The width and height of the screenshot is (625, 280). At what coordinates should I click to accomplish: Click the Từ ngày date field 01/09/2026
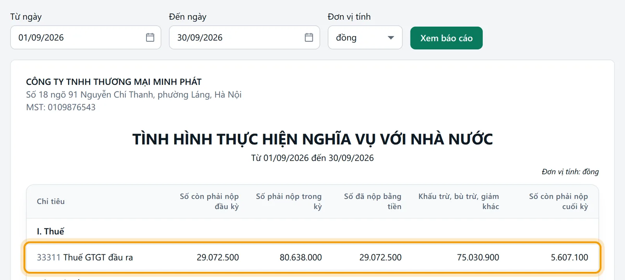[86, 37]
